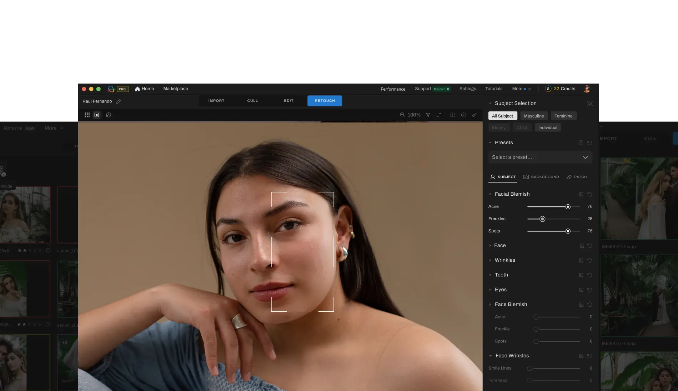678x391 pixels.
Task: Toggle the before/after compare icon
Action: (x=453, y=115)
